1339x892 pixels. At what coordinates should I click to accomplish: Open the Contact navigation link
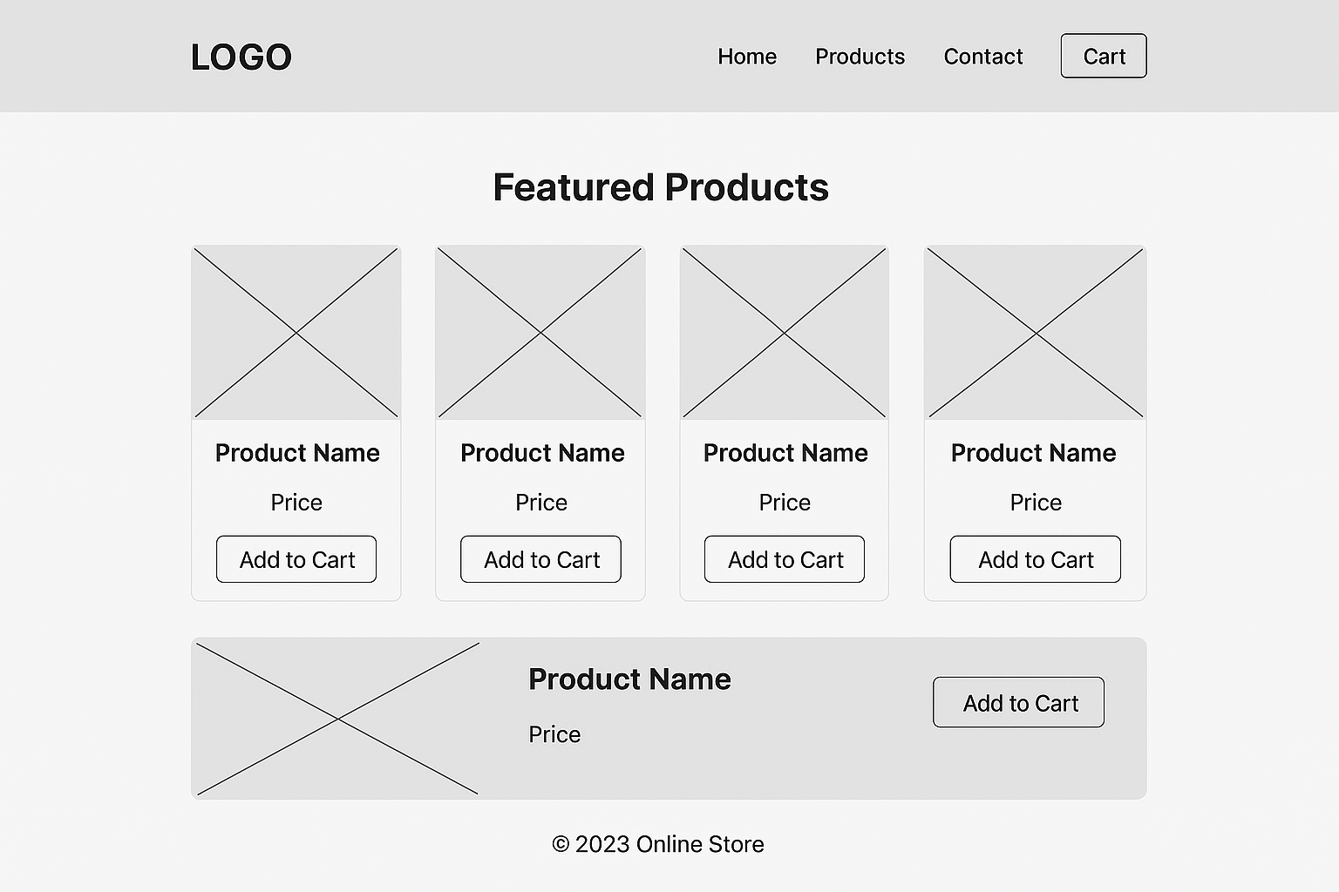coord(982,57)
